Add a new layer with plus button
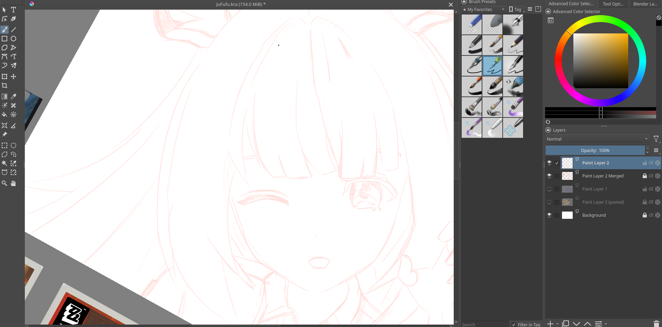This screenshot has height=327, width=662. 550,324
